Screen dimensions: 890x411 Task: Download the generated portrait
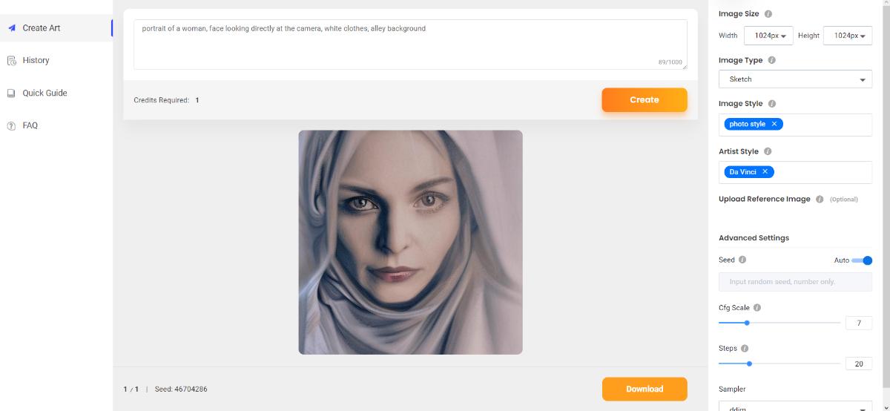[x=645, y=389]
